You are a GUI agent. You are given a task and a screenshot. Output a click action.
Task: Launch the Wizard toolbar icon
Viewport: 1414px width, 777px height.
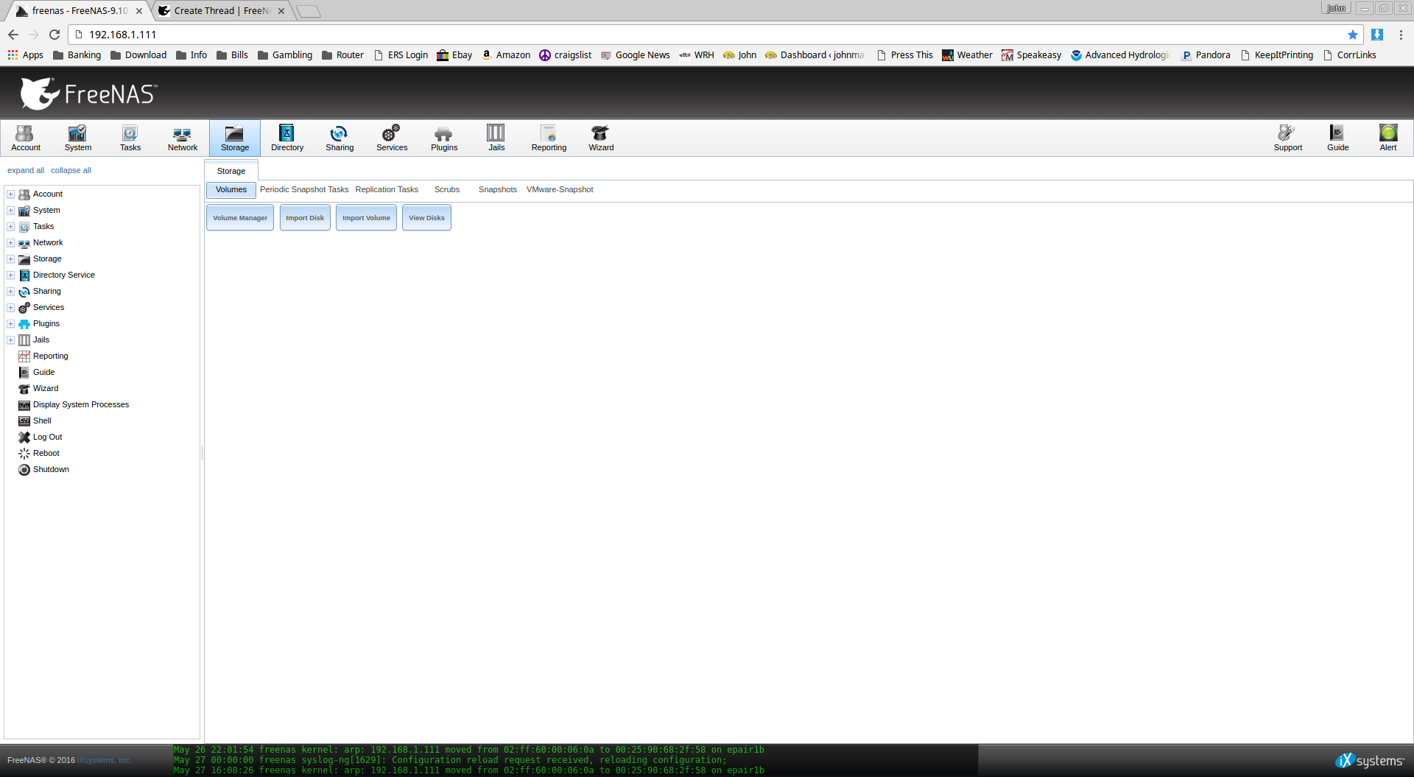pos(601,138)
